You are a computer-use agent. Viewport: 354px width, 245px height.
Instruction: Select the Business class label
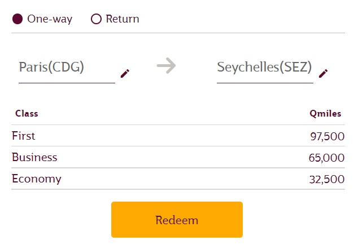pyautogui.click(x=34, y=157)
